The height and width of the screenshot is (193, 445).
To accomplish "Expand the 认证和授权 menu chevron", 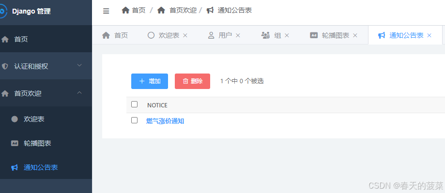I will tap(79, 65).
